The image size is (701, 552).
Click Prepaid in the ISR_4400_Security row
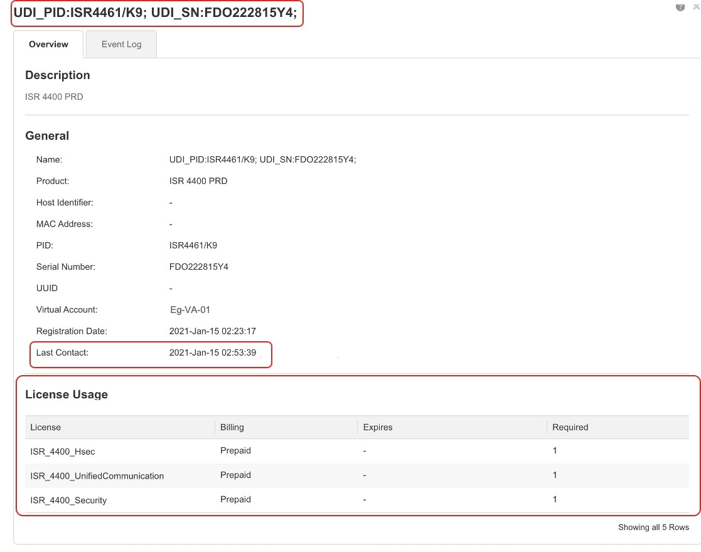[235, 499]
